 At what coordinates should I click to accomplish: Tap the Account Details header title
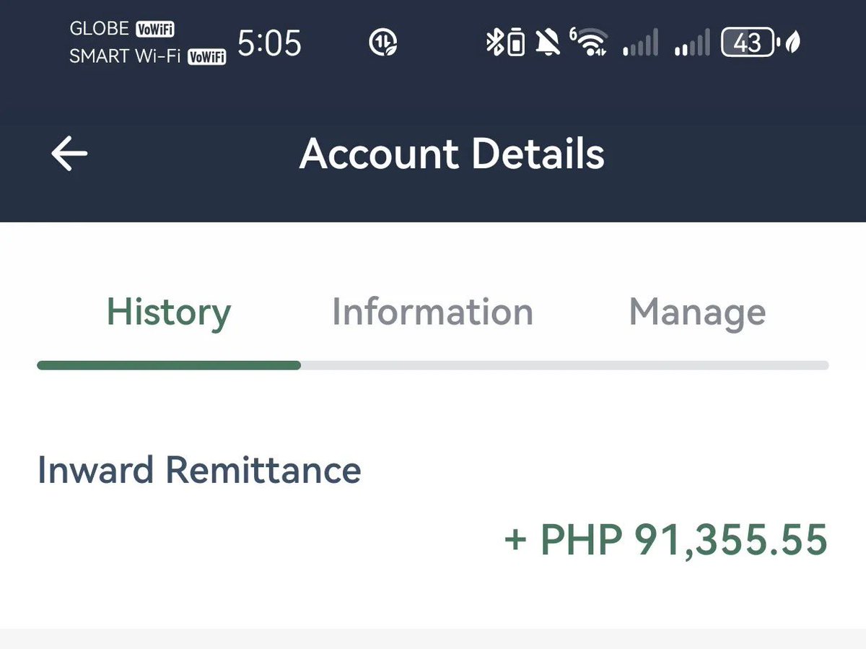click(x=452, y=154)
